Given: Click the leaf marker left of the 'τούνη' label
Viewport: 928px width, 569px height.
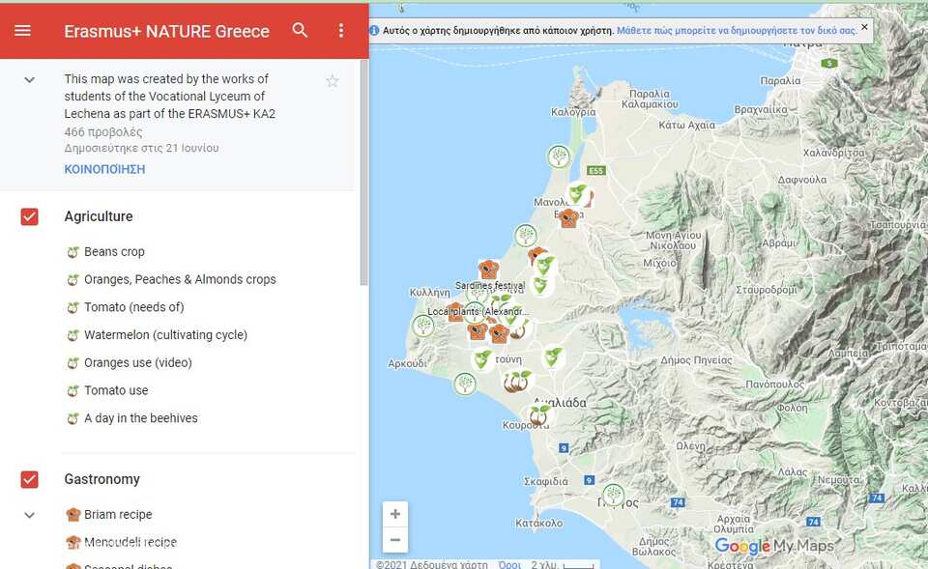Looking at the screenshot, I should click(483, 359).
